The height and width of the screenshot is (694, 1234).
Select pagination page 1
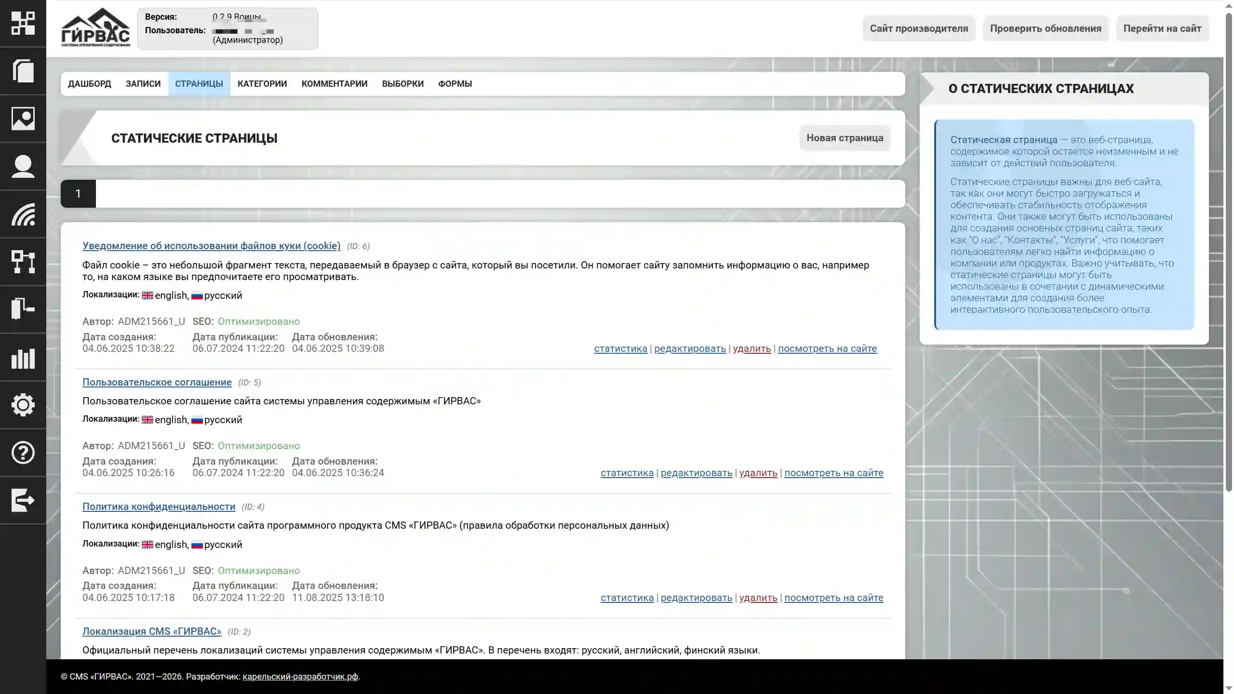coord(78,194)
